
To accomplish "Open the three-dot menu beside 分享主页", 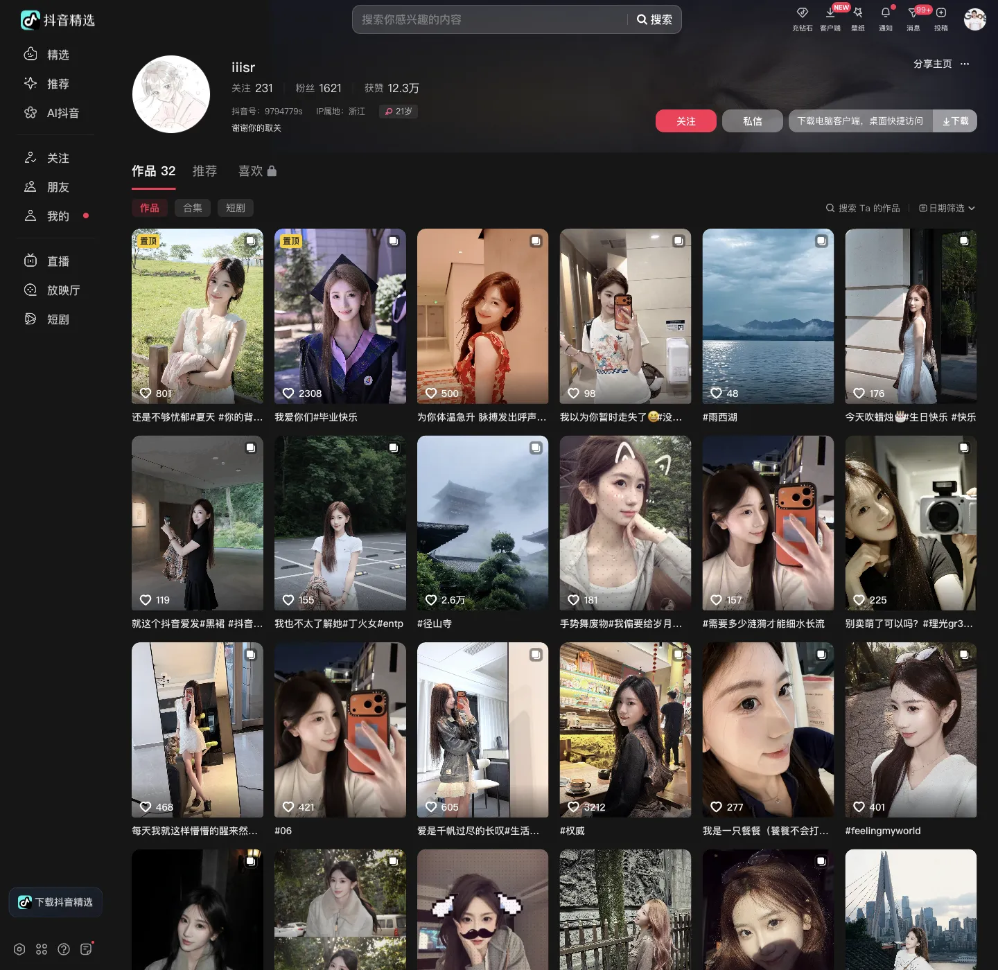I will point(965,64).
